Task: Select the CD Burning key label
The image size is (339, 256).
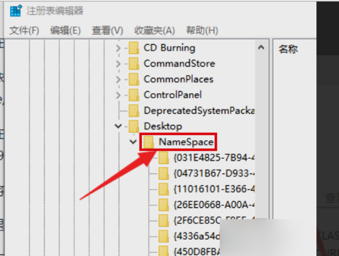Action: tap(169, 48)
